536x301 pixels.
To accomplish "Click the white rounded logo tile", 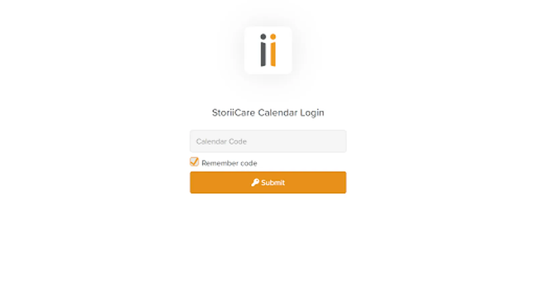I will 268,50.
